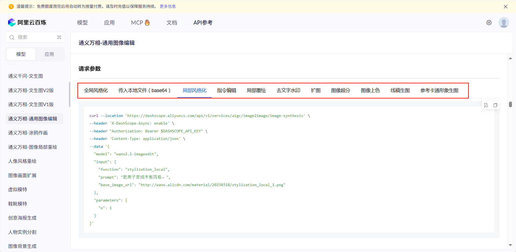Click the command shortcut icon in the search box
Viewport: 516px width, 252px height.
tap(59, 37)
